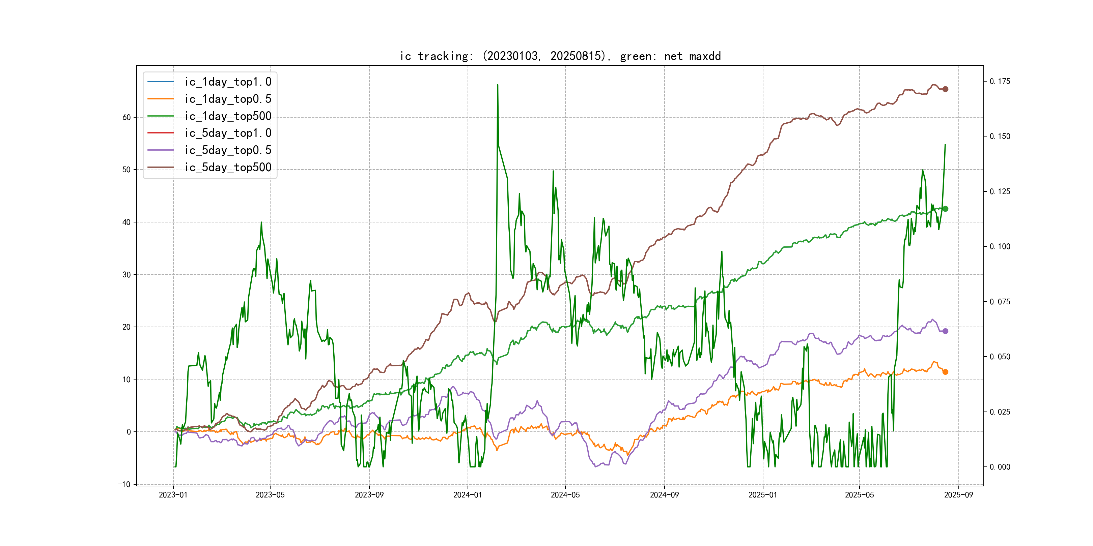
Task: Click the 2024-09 x-axis tick label
Action: [x=664, y=495]
